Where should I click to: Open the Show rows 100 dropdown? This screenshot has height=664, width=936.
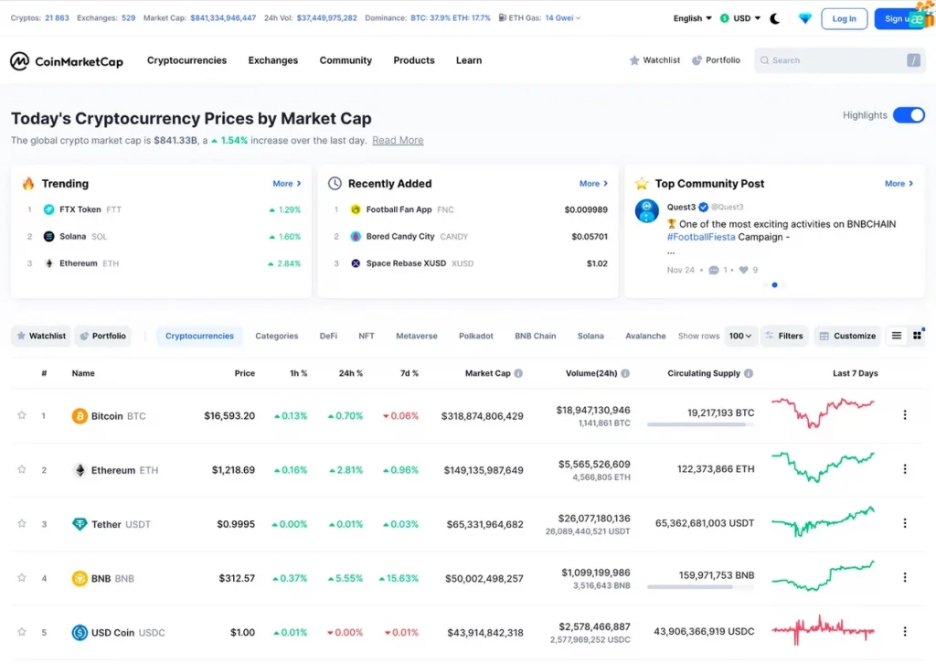[x=739, y=336]
